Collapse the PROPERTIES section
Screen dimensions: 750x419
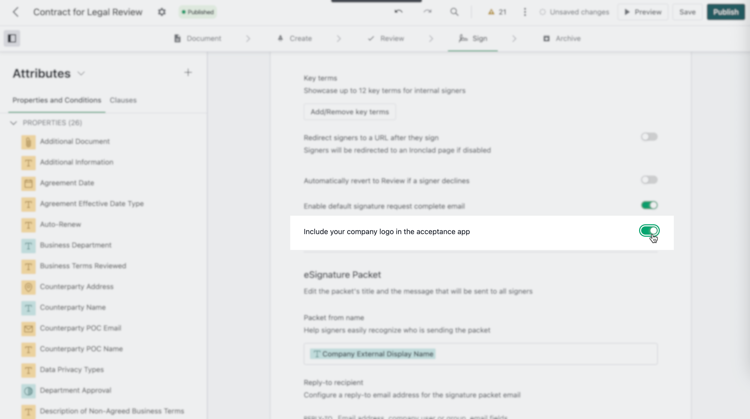[x=13, y=123]
